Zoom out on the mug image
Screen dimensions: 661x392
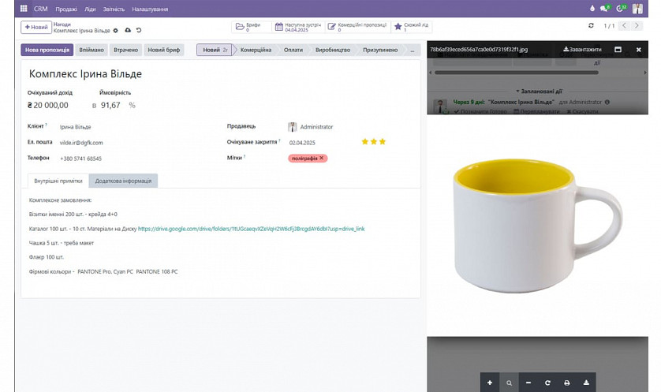(528, 383)
